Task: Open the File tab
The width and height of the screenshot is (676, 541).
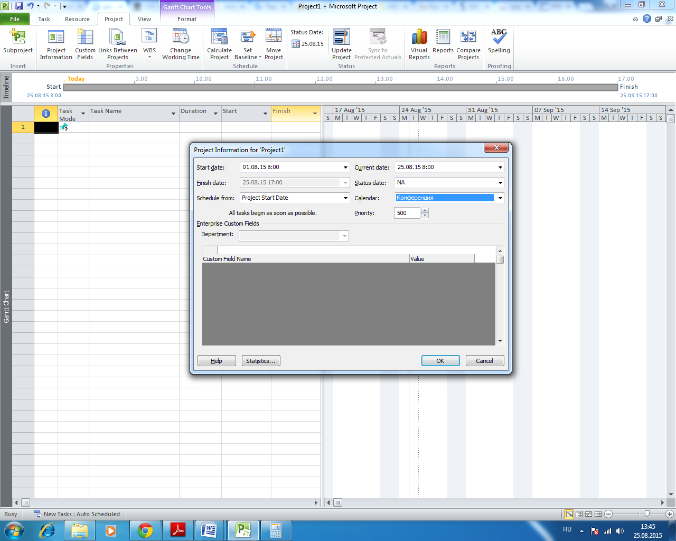Action: [x=15, y=19]
